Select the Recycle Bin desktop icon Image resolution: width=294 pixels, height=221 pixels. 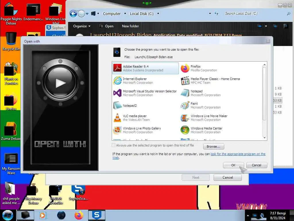(x=11, y=41)
